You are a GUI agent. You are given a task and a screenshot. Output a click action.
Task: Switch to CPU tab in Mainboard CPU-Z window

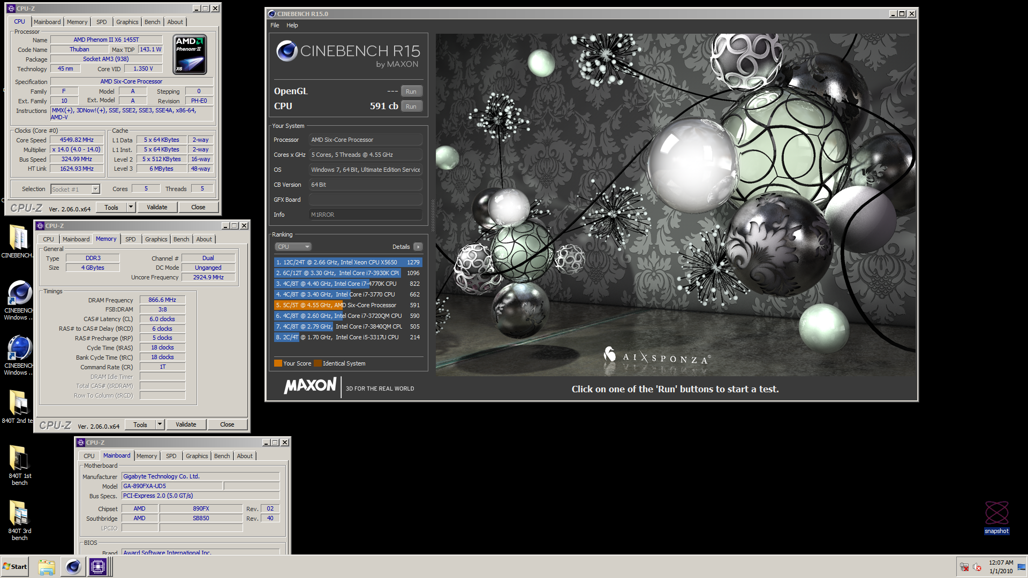click(x=89, y=456)
